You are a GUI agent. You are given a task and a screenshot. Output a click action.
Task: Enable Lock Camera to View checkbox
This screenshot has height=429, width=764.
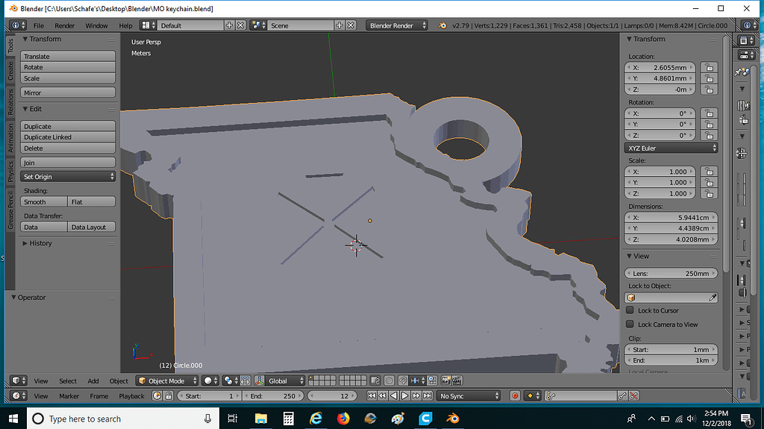coord(630,325)
